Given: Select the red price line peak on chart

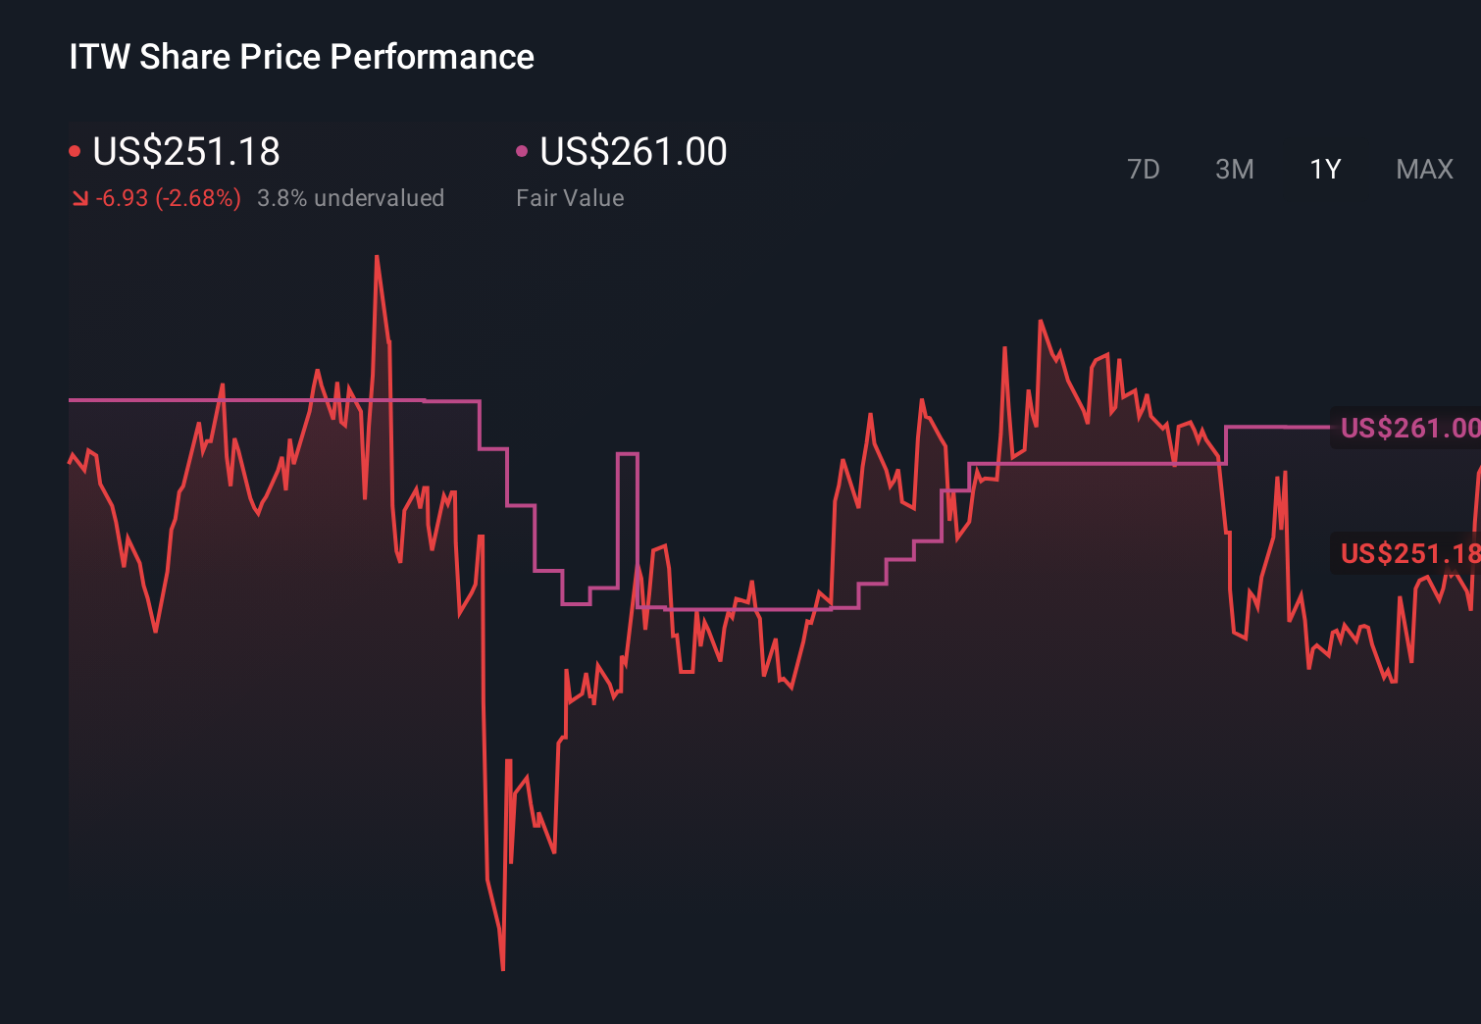Looking at the screenshot, I should 378,257.
